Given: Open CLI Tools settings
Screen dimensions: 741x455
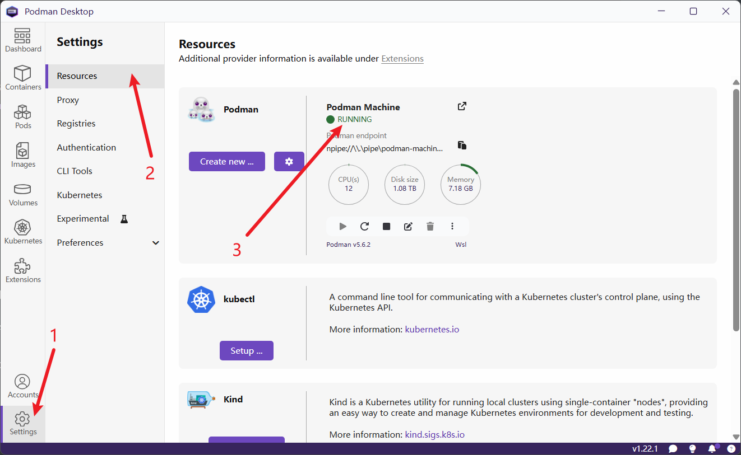Looking at the screenshot, I should tap(105, 171).
